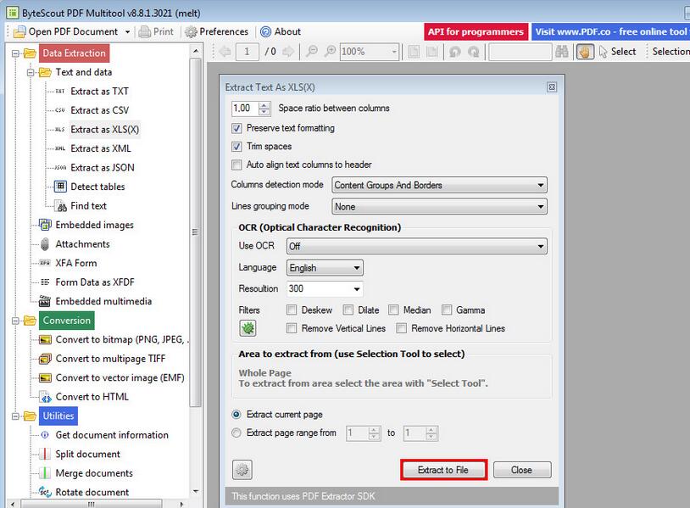Viewport: 690px width, 508px height.
Task: Open the advanced settings gear button in dialog
Action: coord(242,470)
